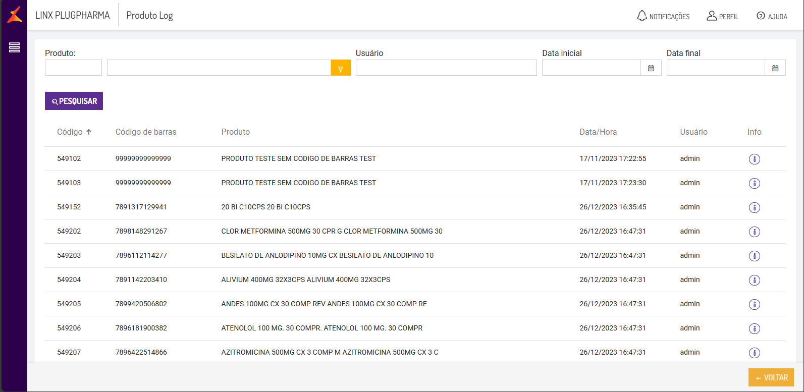Focus the product name input field

click(x=219, y=68)
